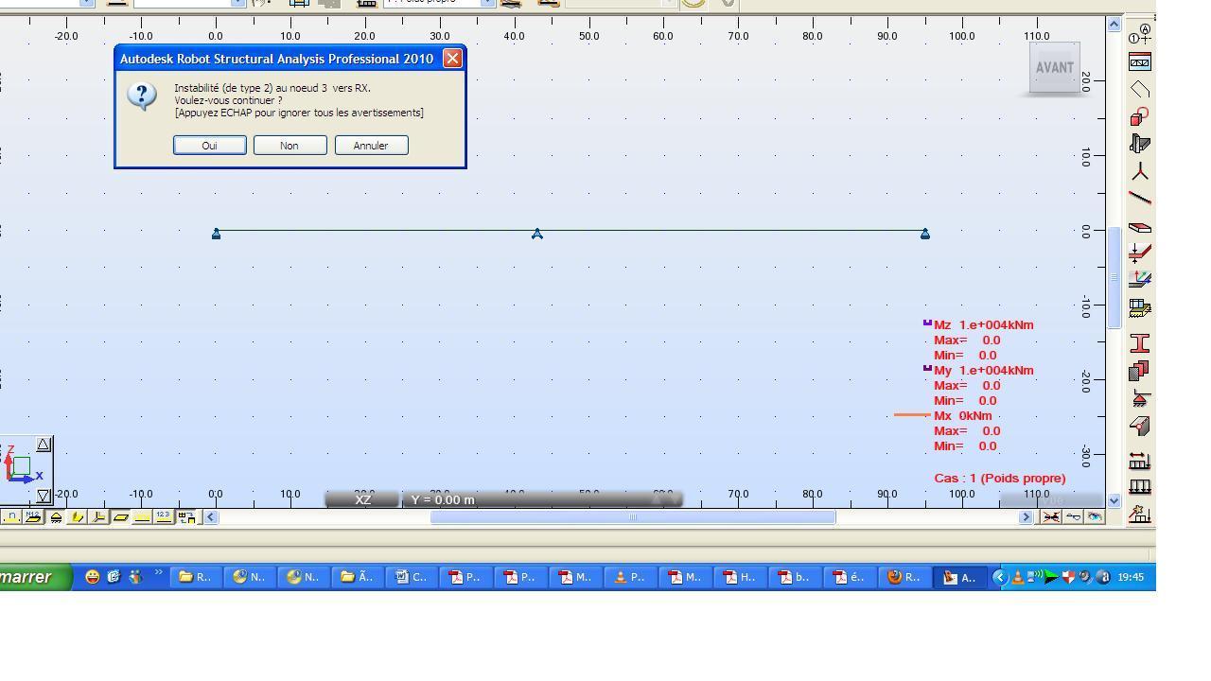
Task: Open the load case selection dropdown arrow
Action: click(x=488, y=3)
